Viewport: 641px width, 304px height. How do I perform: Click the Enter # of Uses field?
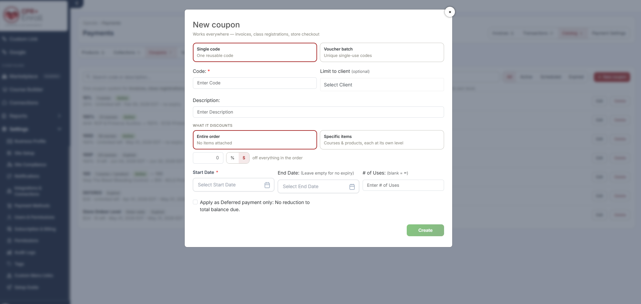pyautogui.click(x=403, y=185)
